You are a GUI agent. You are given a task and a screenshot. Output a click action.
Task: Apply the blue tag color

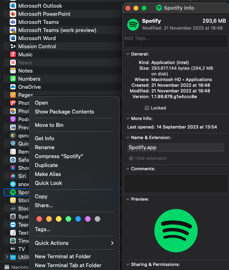coord(78,219)
